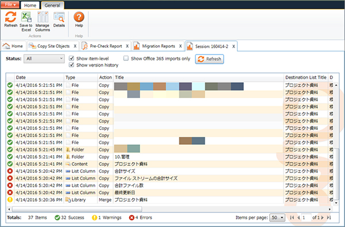345x227 pixels.
Task: Click the Content type icon
Action: pos(68,164)
